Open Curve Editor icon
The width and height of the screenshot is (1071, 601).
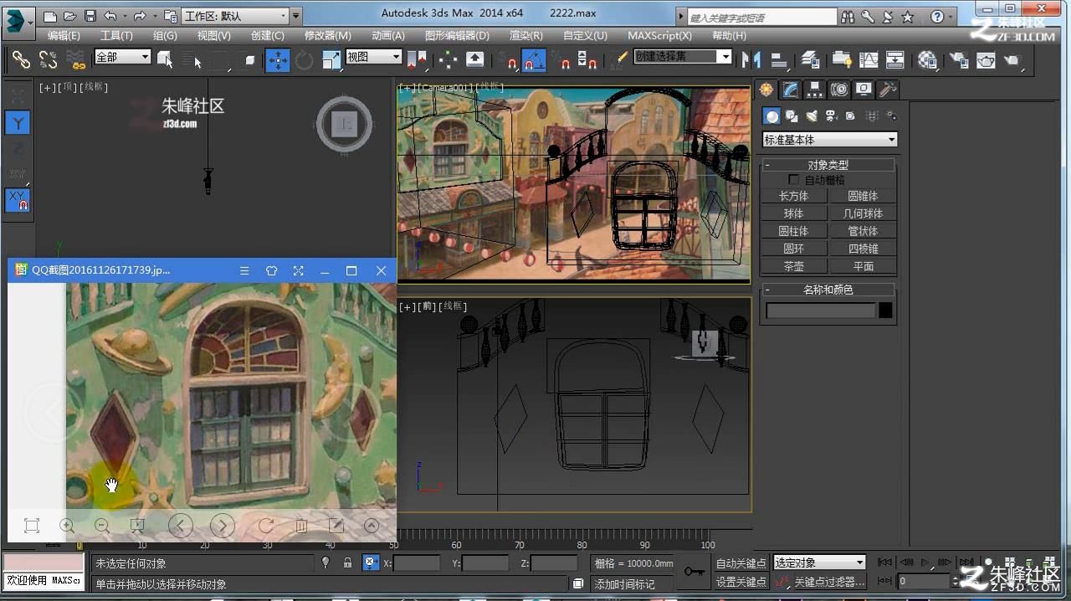[x=869, y=59]
